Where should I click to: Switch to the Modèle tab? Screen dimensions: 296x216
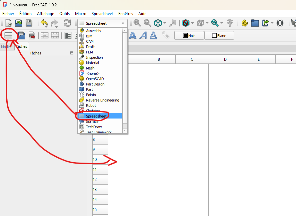7,47
